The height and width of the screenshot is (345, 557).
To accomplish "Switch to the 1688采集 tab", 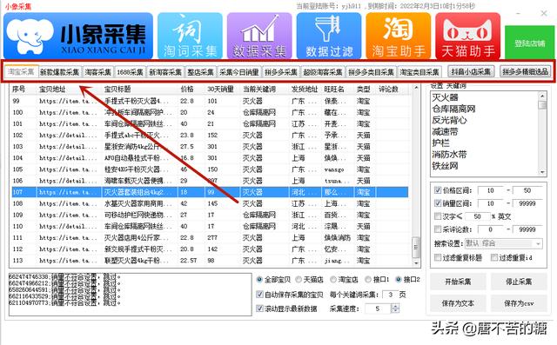I will tap(130, 72).
